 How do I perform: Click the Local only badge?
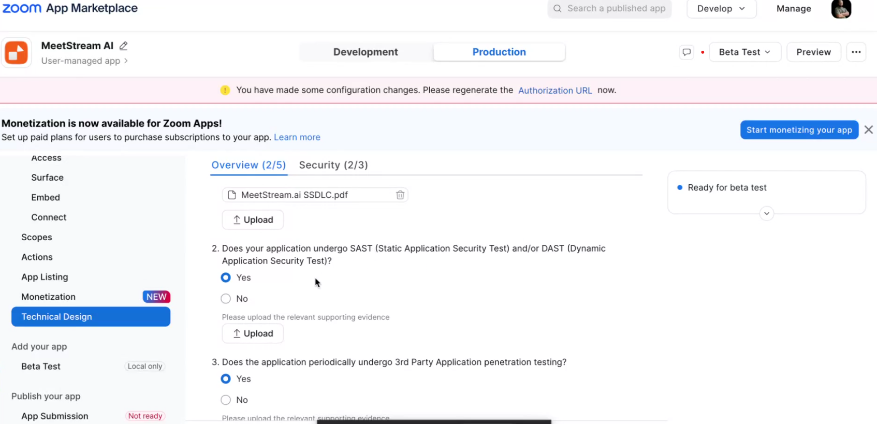point(145,367)
